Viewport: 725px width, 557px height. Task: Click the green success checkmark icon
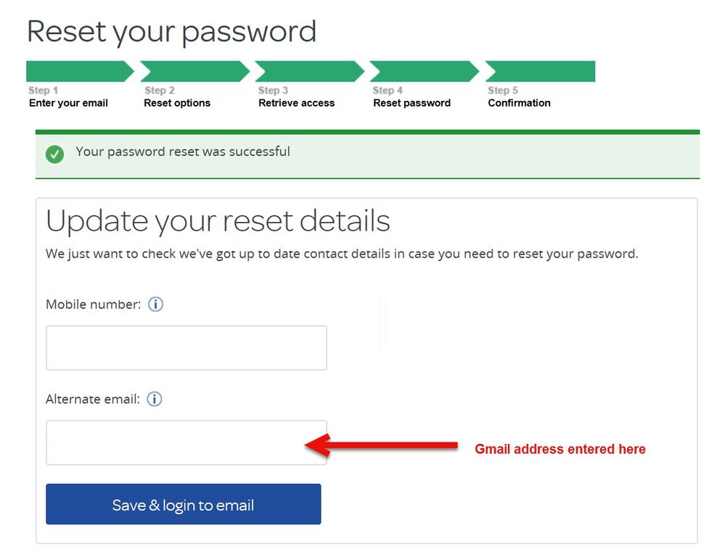(x=54, y=154)
